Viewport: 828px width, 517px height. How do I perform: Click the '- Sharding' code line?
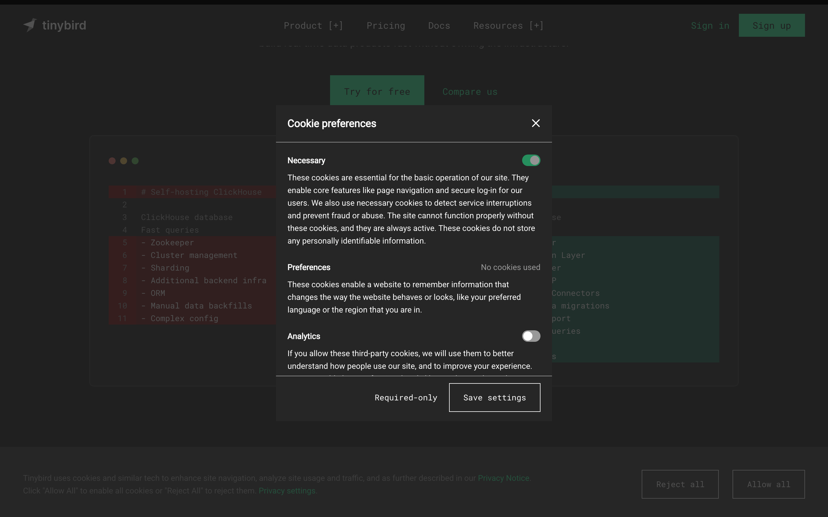pyautogui.click(x=165, y=268)
